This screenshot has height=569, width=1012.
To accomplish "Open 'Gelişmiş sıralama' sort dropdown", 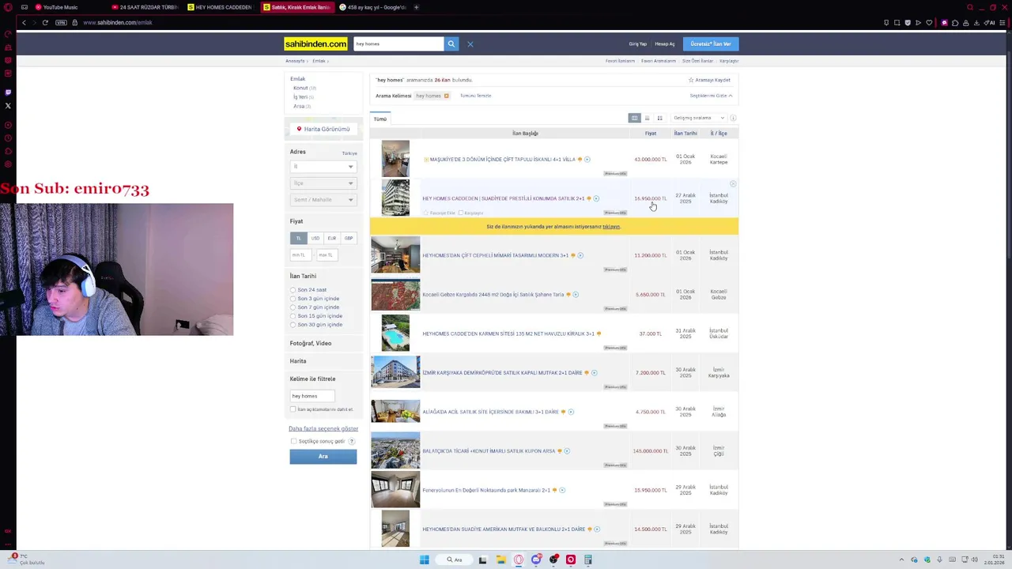I will point(698,118).
